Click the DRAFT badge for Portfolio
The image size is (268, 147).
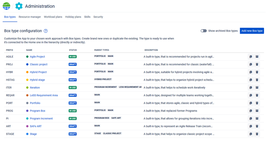tap(73, 103)
